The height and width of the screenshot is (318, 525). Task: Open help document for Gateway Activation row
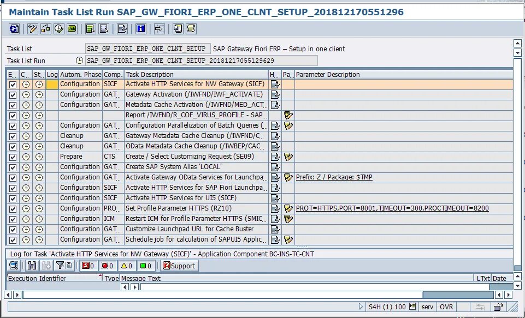(275, 94)
